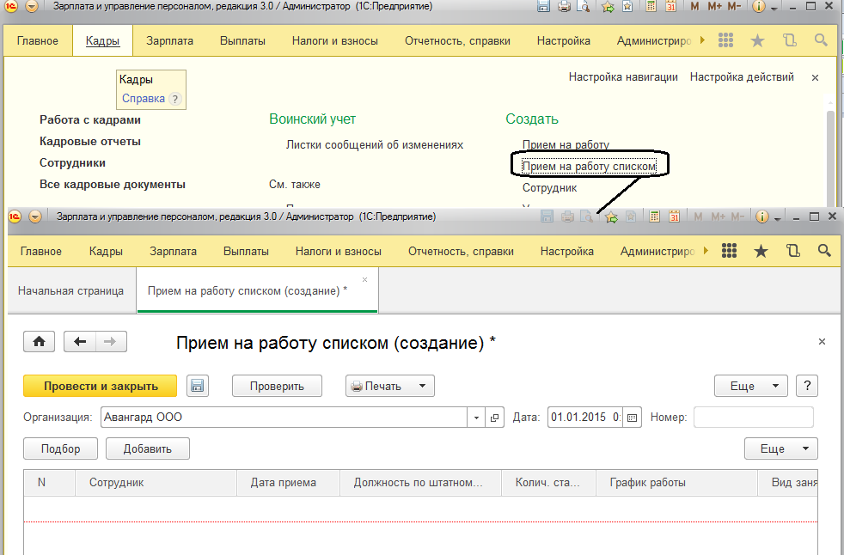The height and width of the screenshot is (555, 844).
Task: Open the Настройка навигации link
Action: [x=623, y=77]
